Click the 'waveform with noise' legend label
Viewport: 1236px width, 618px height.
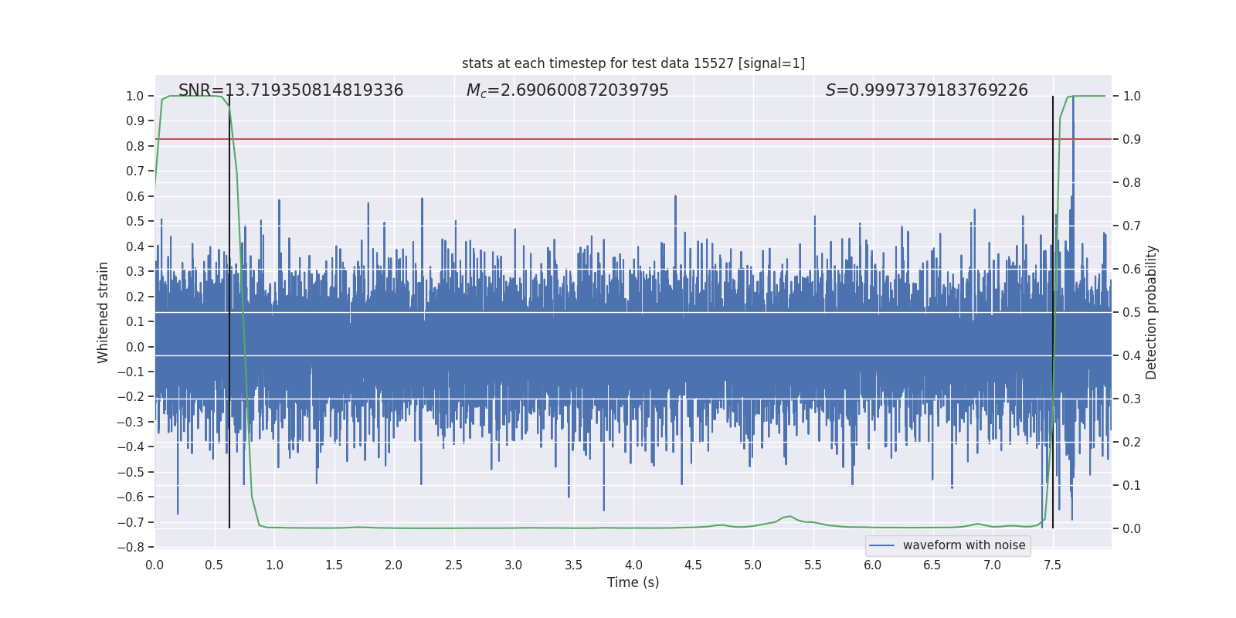coord(963,545)
